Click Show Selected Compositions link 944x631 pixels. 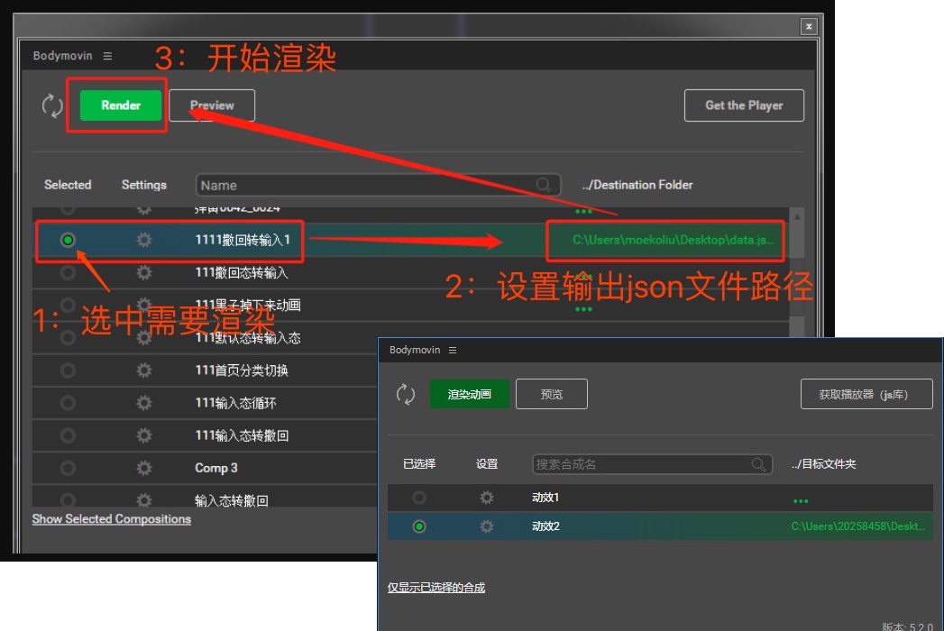coord(112,519)
